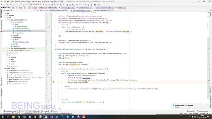Image resolution: width=212 pixels, height=119 pixels.
Task: Click the VCS commit checkmark icon
Action: pos(82,5)
